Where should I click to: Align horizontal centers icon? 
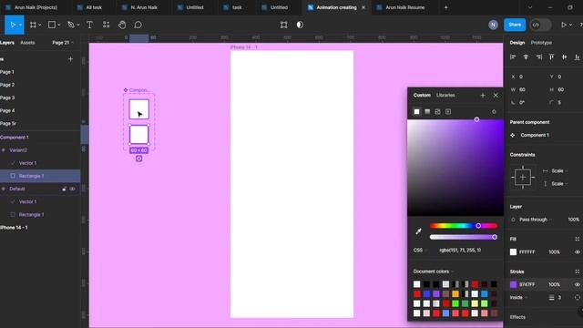click(526, 56)
